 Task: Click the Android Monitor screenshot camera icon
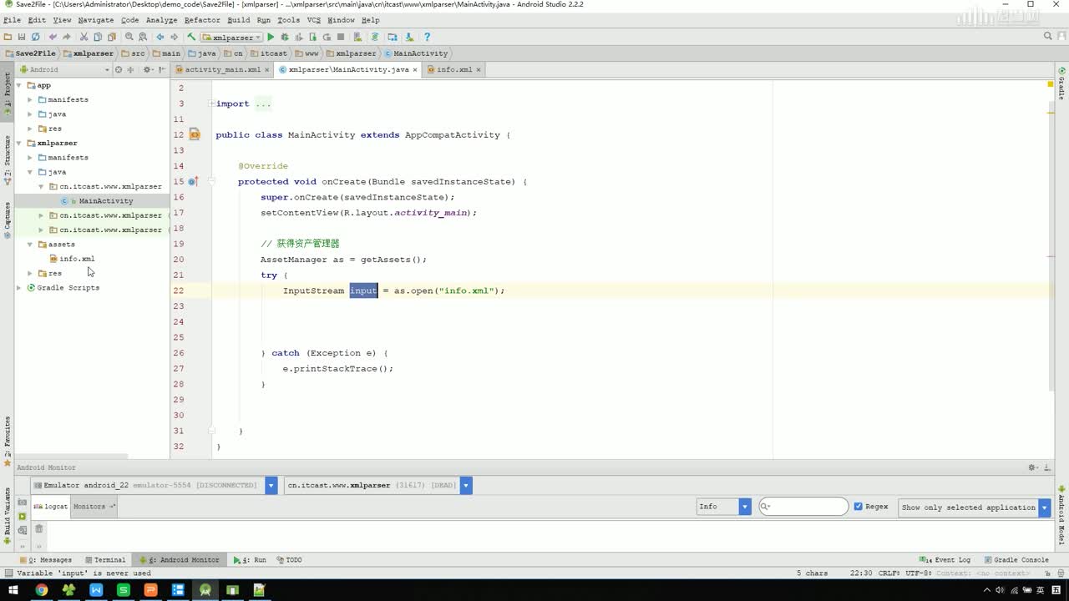click(23, 503)
